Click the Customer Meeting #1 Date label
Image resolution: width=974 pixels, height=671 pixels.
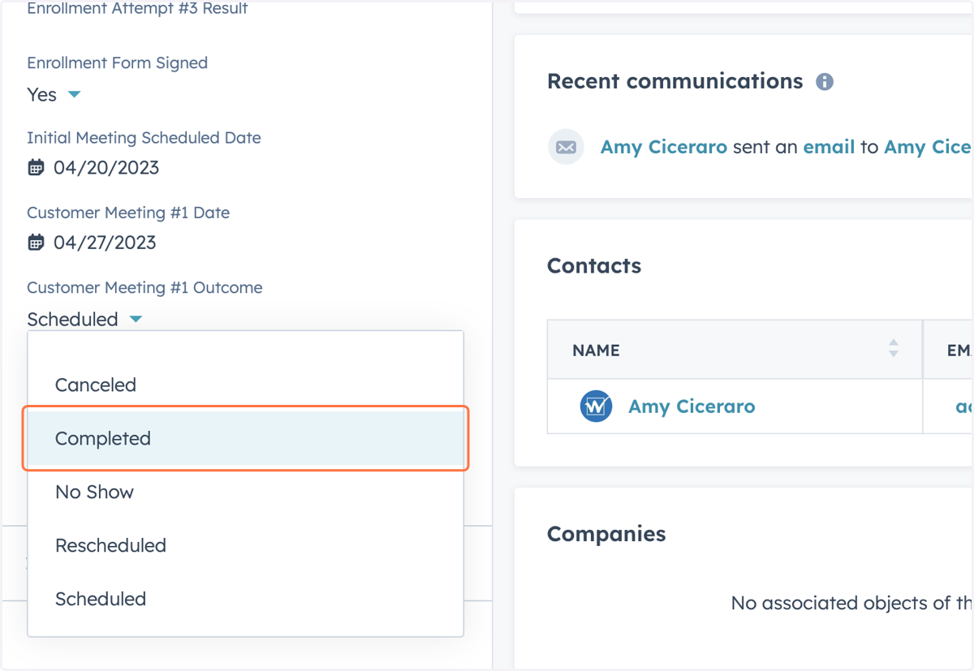(x=128, y=213)
